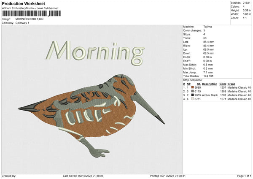
Task: Click the Code column header
Action: (x=223, y=84)
